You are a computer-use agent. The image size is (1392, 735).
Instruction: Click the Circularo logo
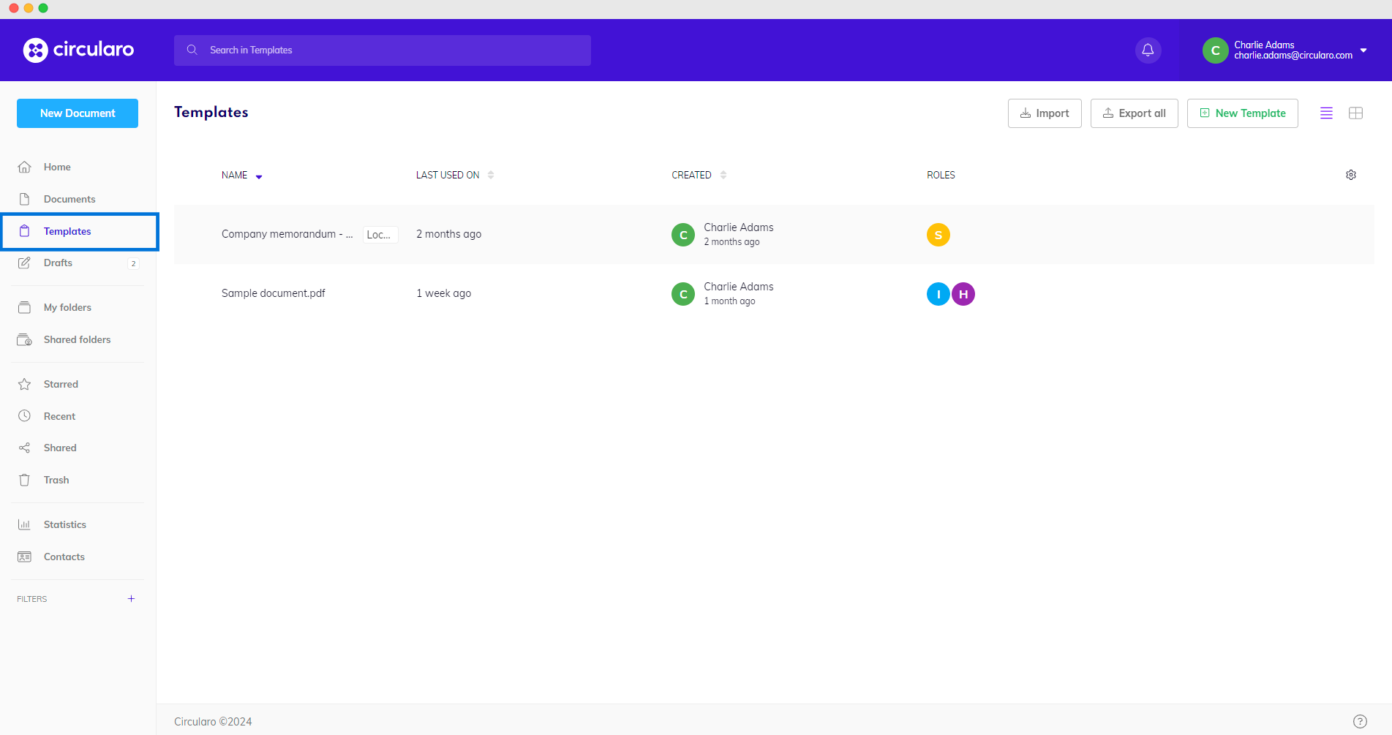tap(78, 50)
